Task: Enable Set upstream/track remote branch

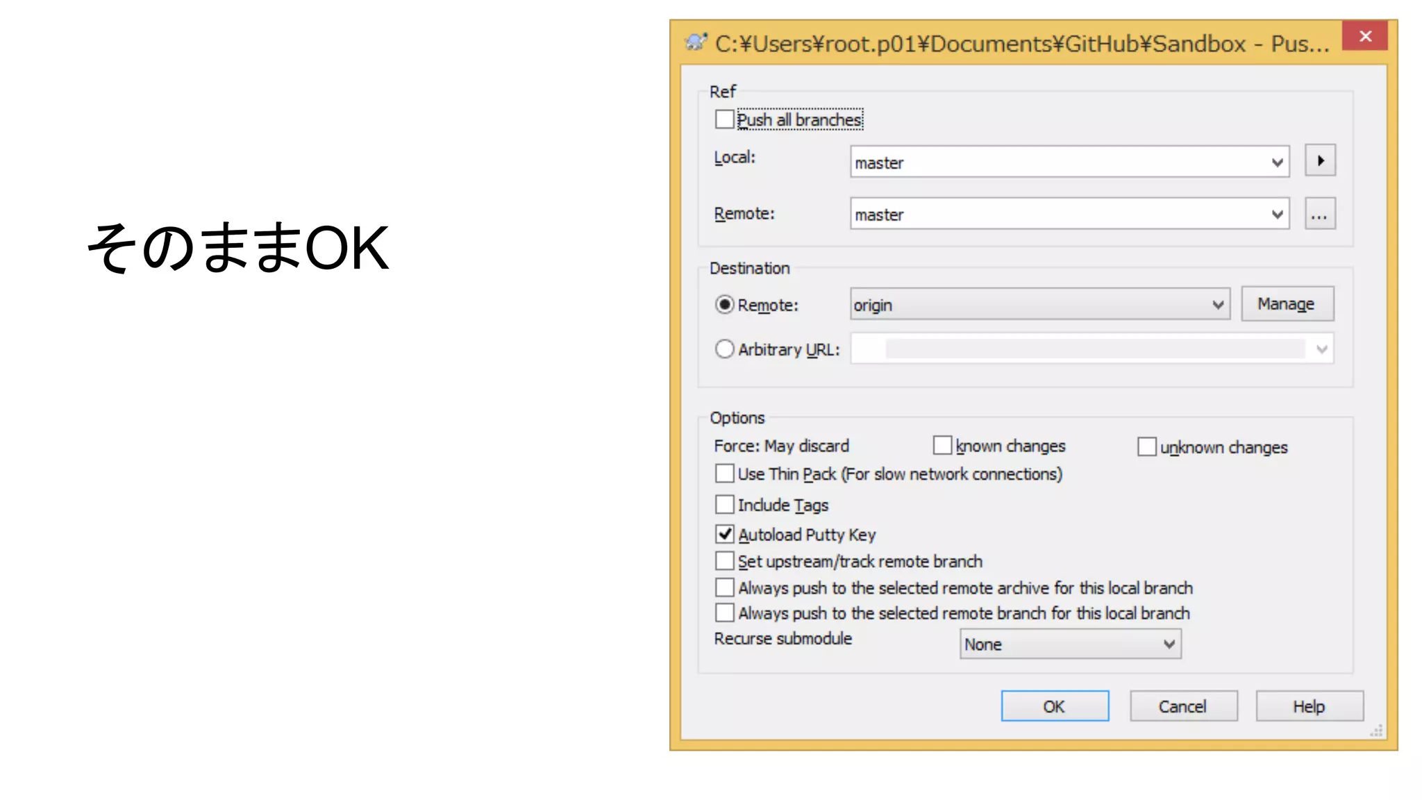Action: click(x=725, y=560)
